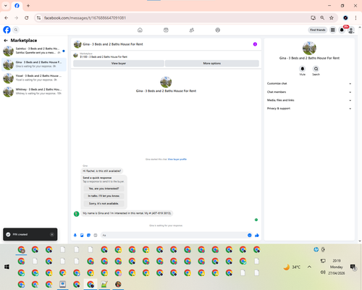Open the HP icon in system tray
Viewport: 362px width, 290px height.
click(316, 249)
